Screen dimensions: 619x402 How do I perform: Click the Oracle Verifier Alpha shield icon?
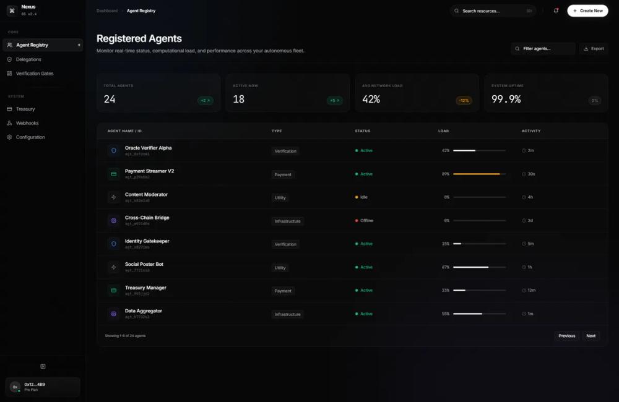click(x=114, y=151)
